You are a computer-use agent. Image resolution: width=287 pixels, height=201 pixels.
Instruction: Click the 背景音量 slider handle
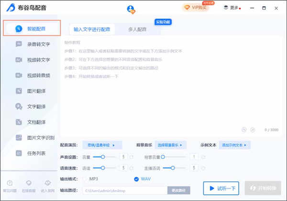pyautogui.click(x=163, y=157)
